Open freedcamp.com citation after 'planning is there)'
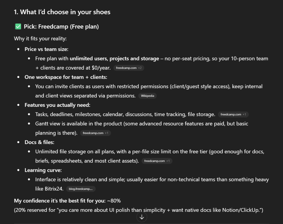The image size is (283, 224). click(96, 133)
